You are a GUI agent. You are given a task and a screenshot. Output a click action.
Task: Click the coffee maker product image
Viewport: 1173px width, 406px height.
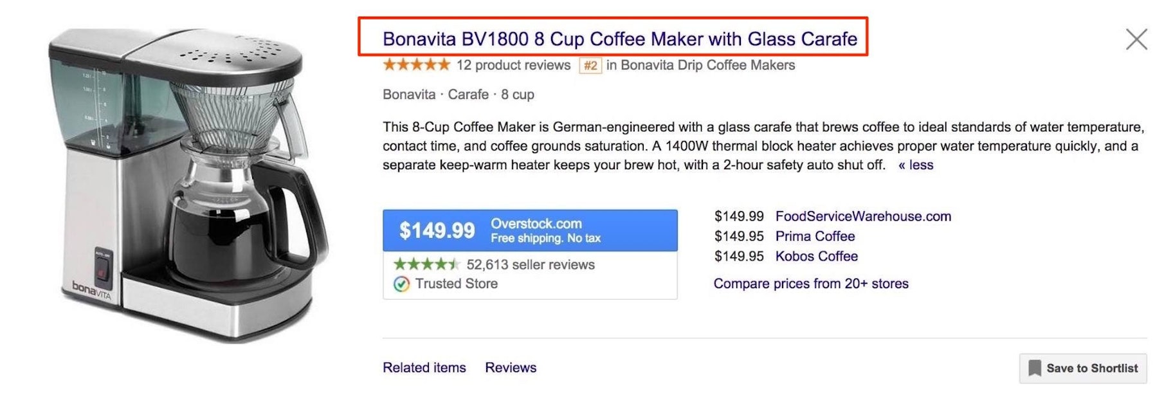pyautogui.click(x=186, y=187)
